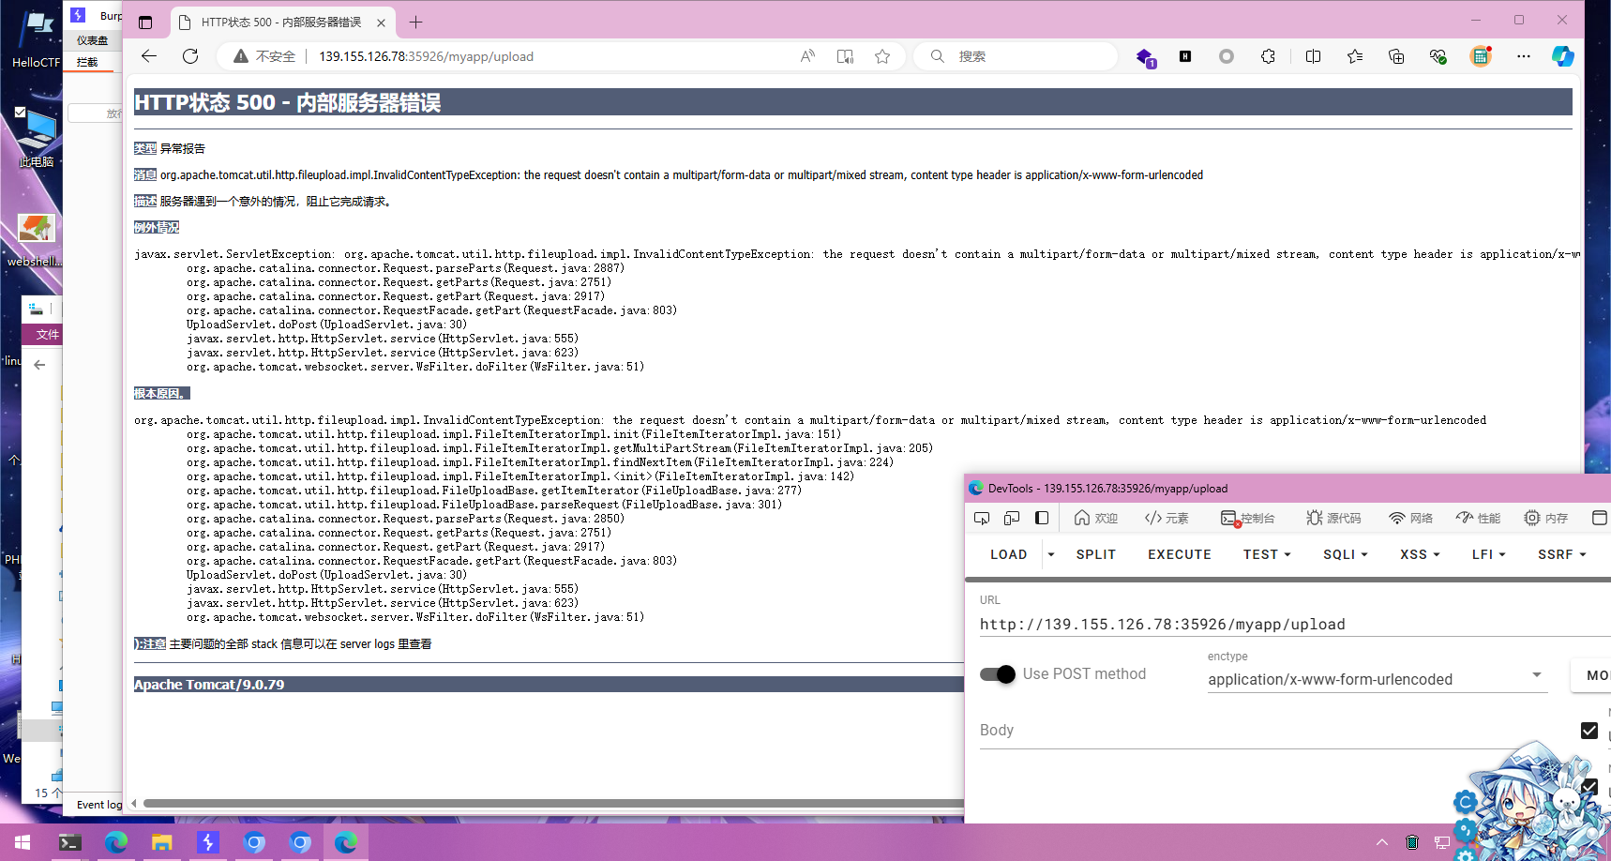Viewport: 1611px width, 861px height.
Task: Click the split screen icon in toolbar
Action: [1313, 56]
